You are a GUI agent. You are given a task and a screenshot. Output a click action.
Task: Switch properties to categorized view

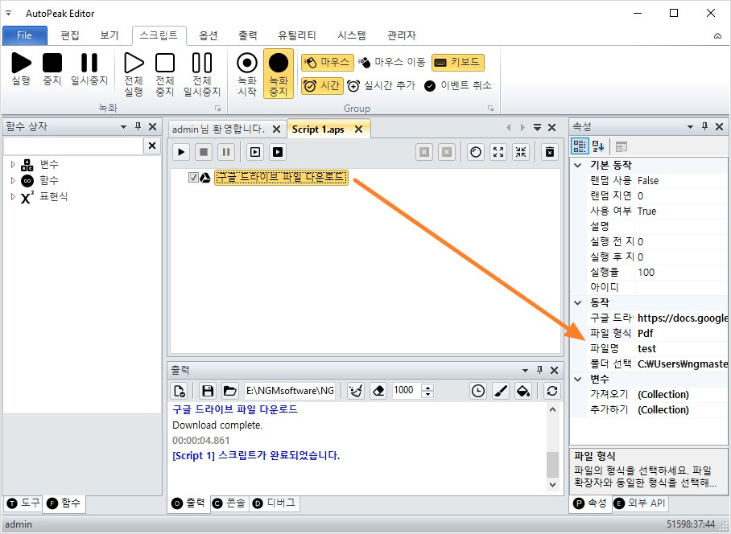point(580,146)
